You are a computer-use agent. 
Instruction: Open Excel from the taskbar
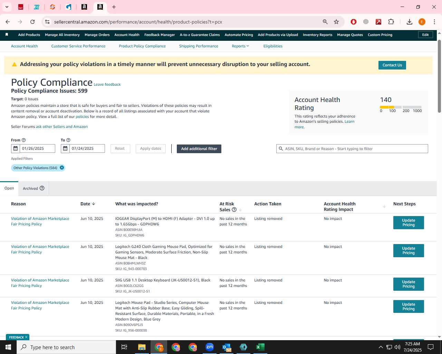point(260,347)
